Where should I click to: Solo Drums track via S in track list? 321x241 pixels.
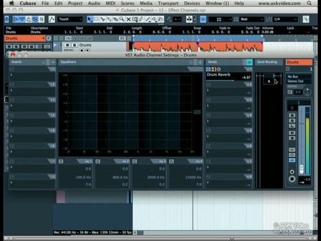[x=74, y=45]
